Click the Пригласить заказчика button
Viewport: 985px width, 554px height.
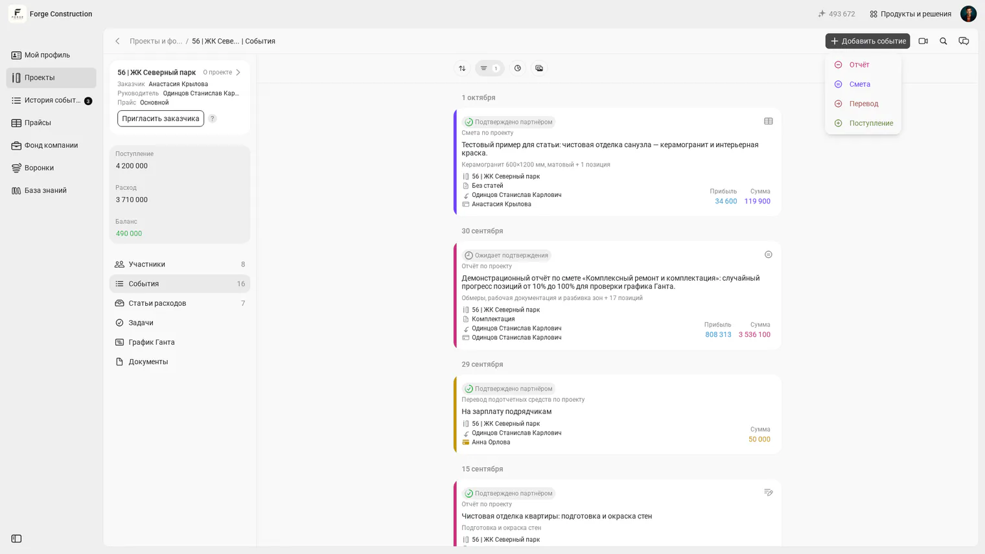point(161,119)
